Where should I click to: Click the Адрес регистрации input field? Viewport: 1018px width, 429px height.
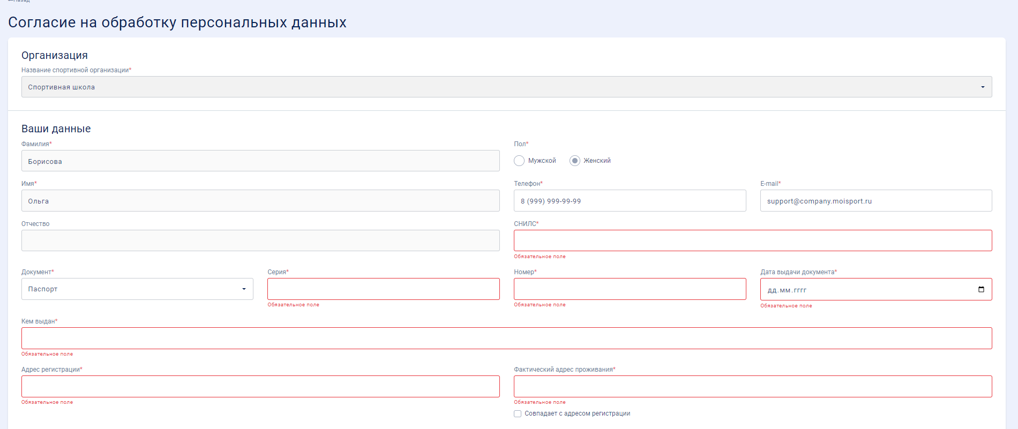tap(260, 386)
